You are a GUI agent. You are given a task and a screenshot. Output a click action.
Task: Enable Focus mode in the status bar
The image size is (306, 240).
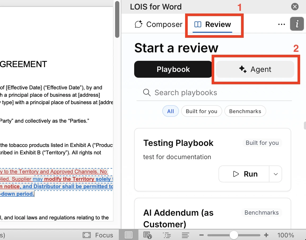pyautogui.click(x=98, y=235)
